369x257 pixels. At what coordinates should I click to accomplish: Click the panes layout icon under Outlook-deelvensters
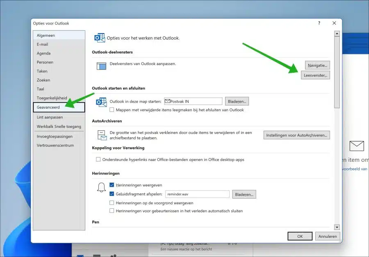click(101, 66)
